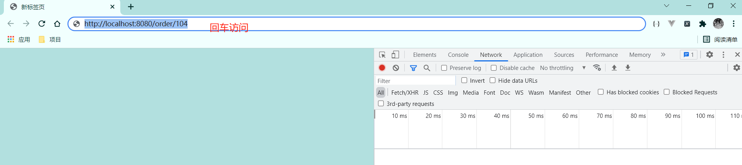This screenshot has height=165, width=742.
Task: Import HAR file upload icon
Action: [x=614, y=68]
